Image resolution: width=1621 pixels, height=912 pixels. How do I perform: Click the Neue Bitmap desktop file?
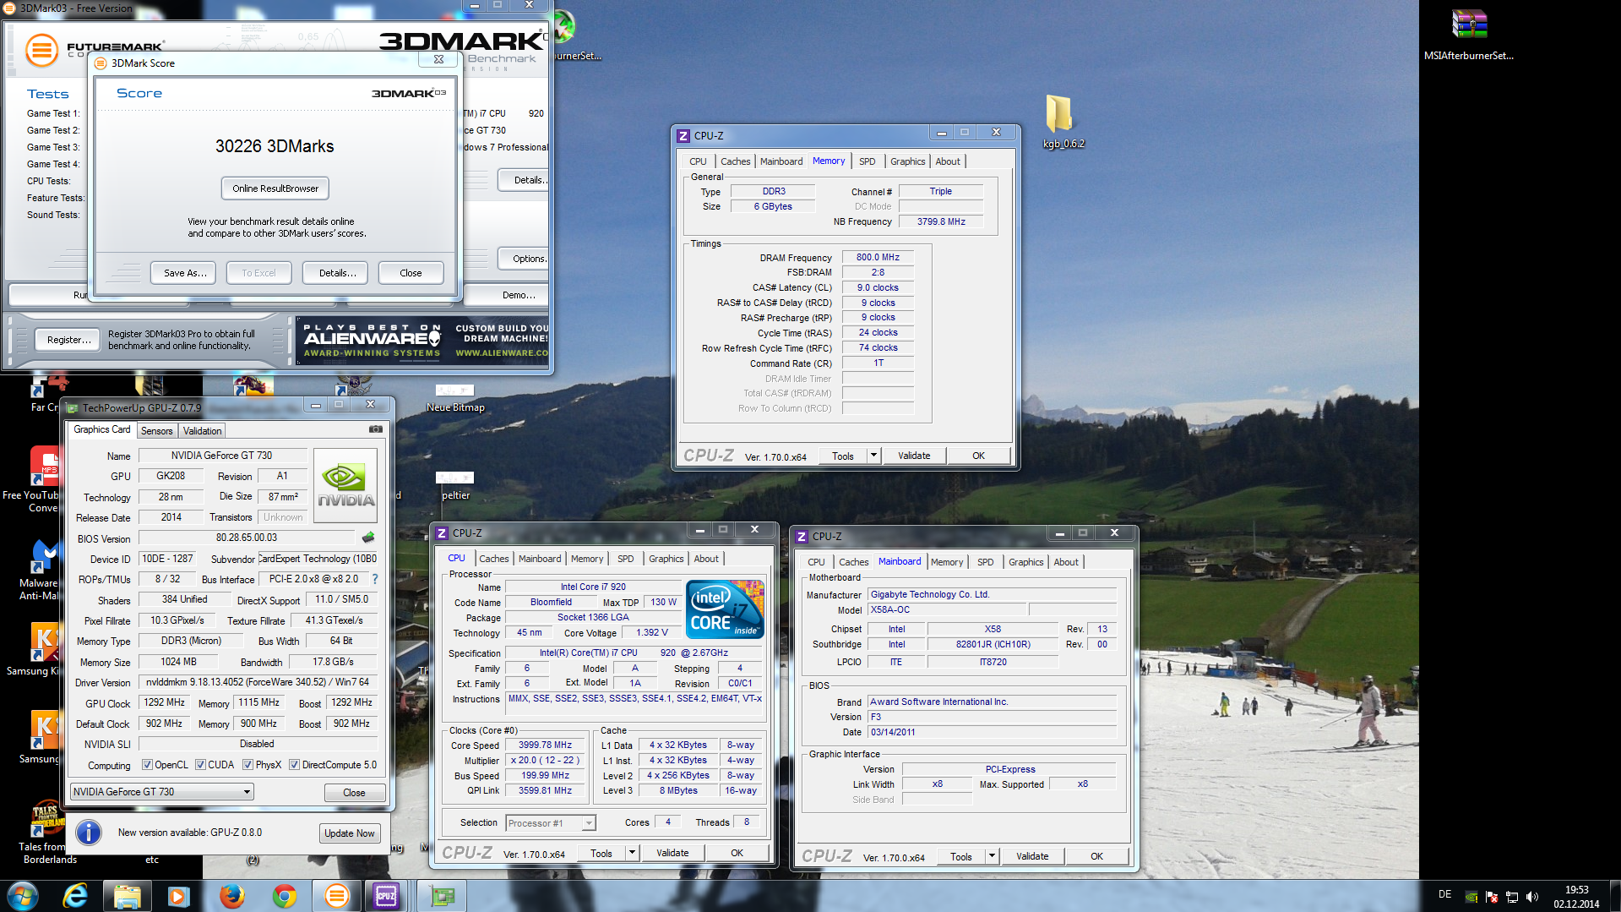click(455, 397)
